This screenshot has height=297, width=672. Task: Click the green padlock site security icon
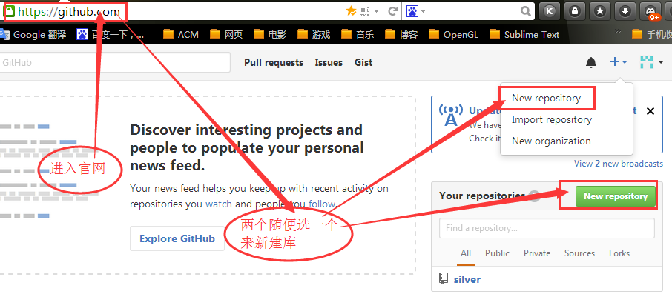10,12
